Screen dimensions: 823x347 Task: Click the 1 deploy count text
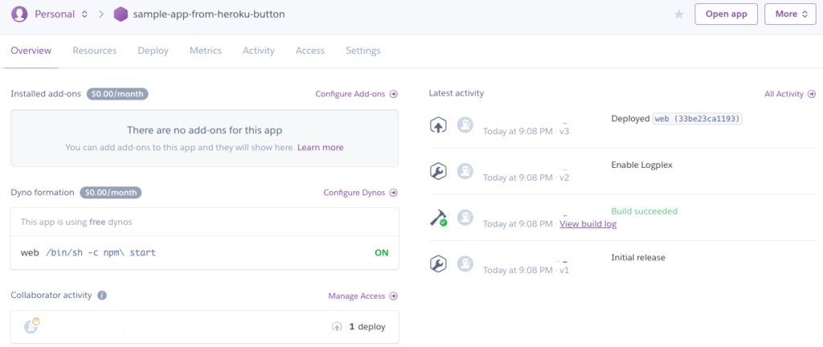[367, 327]
